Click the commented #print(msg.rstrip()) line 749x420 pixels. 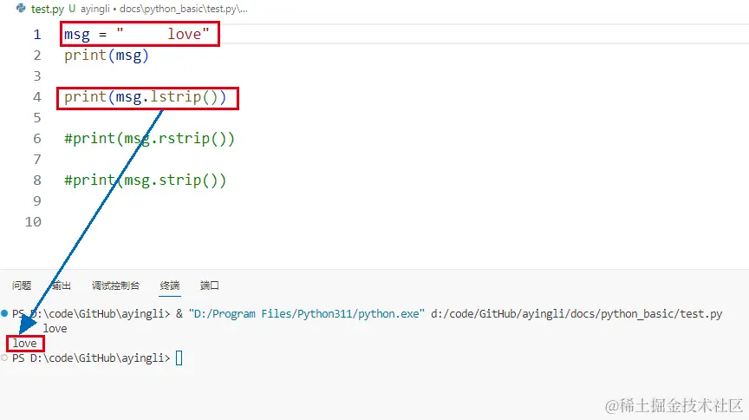click(x=149, y=139)
